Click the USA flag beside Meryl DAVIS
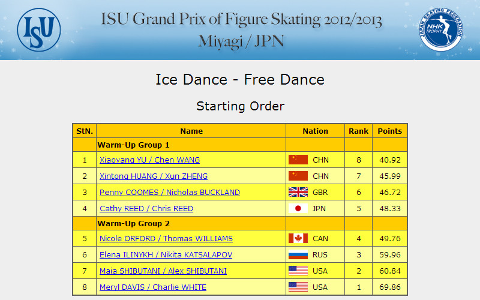480x300 pixels. [x=298, y=287]
